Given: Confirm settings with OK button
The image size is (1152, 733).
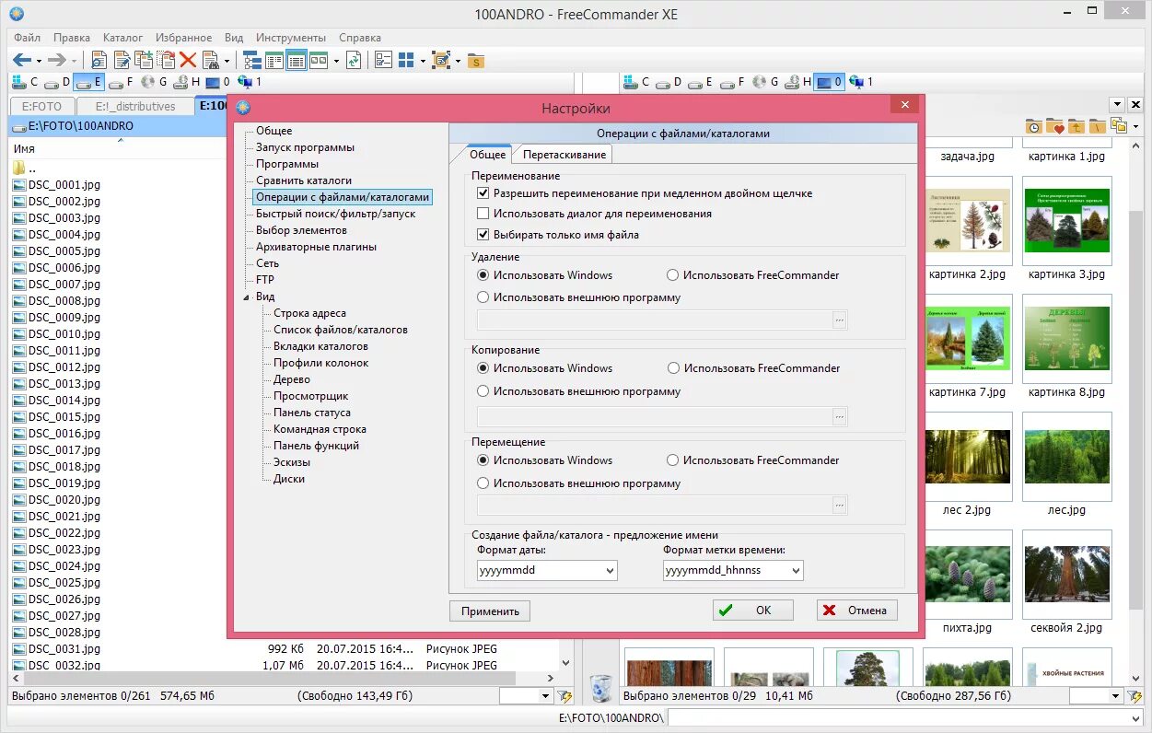Looking at the screenshot, I should pyautogui.click(x=753, y=610).
